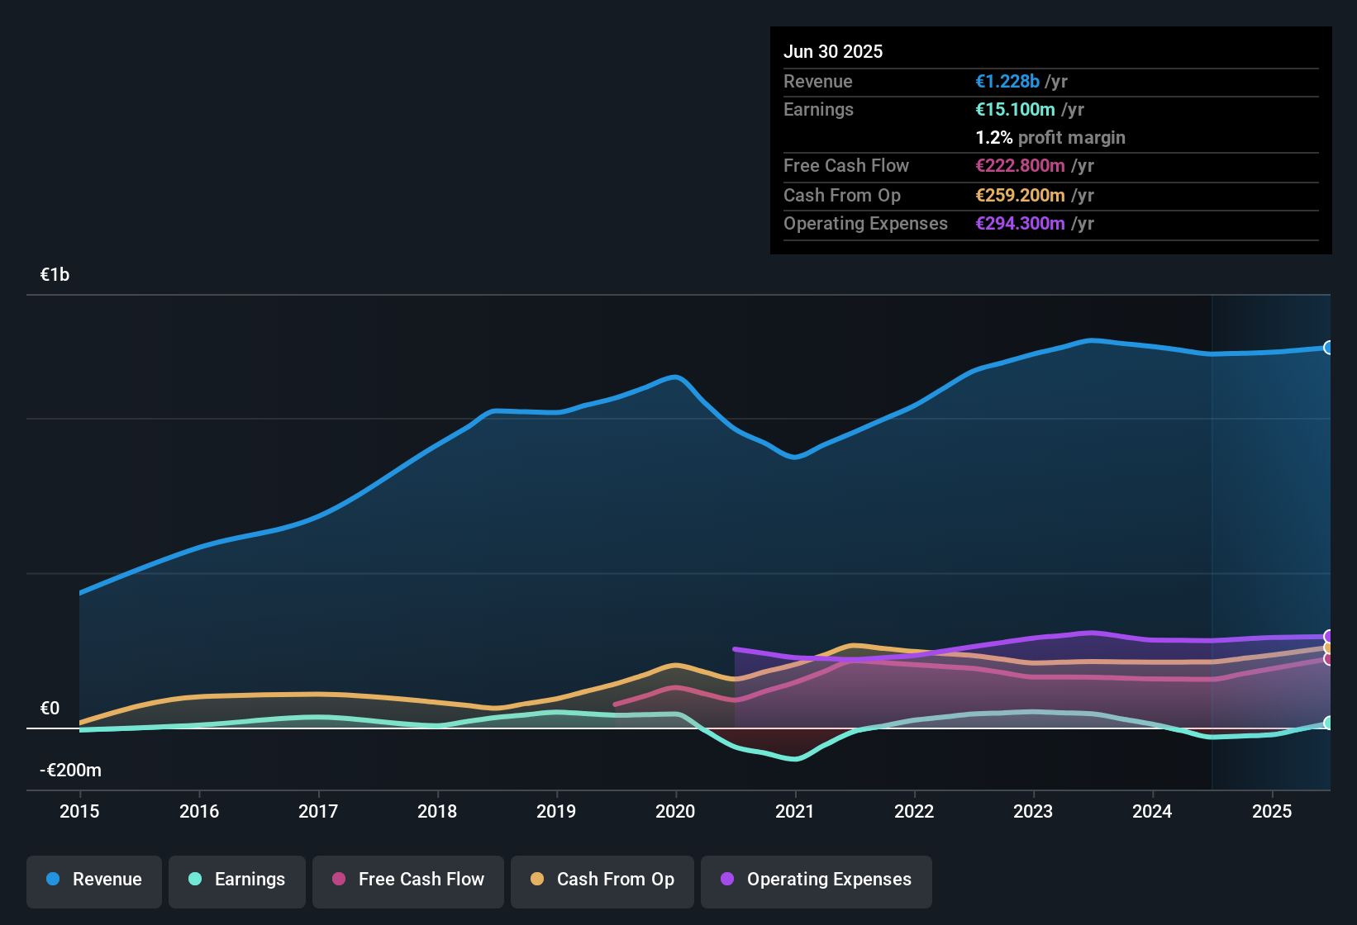Viewport: 1357px width, 925px height.
Task: Open the Revenue legend item options
Action: pos(93,880)
